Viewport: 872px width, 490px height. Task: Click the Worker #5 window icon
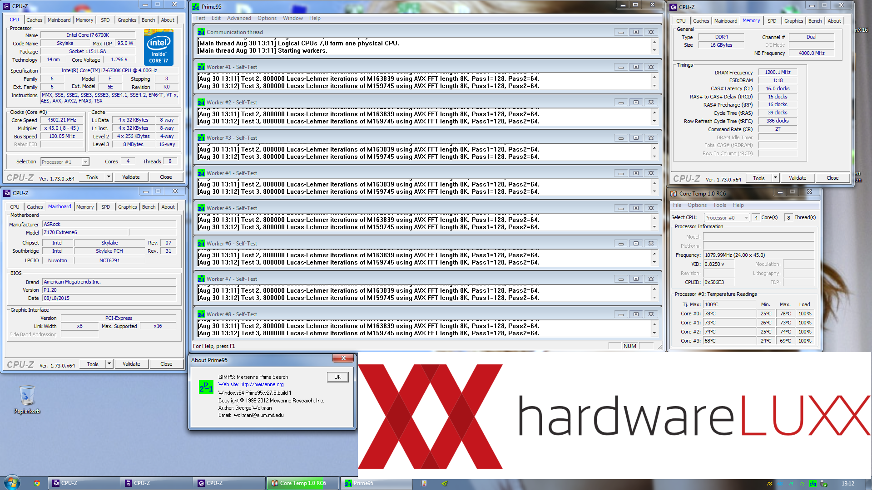[201, 208]
